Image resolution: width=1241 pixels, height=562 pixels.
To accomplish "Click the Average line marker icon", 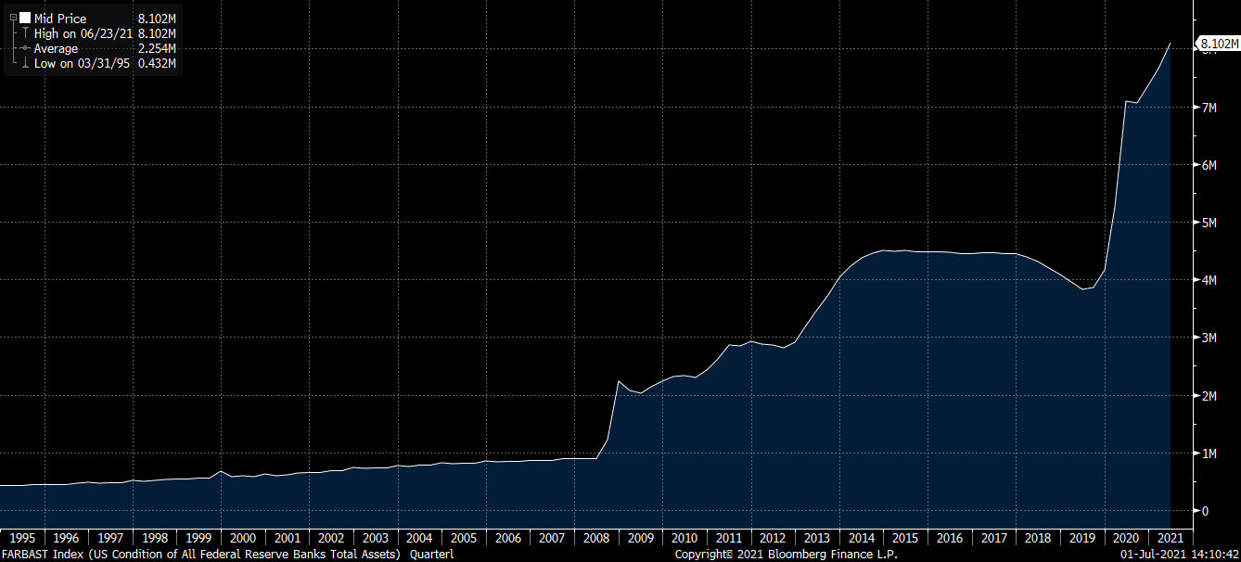I will (24, 48).
